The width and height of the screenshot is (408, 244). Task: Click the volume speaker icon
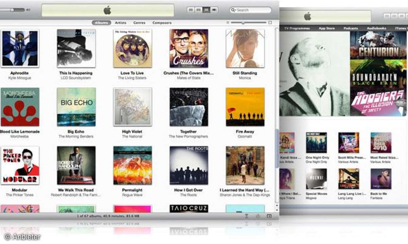[28, 10]
